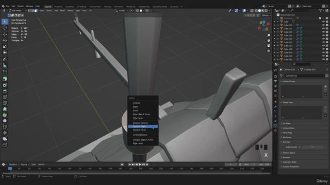Select the Measure tool
Screen dimensions: 330x185
point(5,66)
